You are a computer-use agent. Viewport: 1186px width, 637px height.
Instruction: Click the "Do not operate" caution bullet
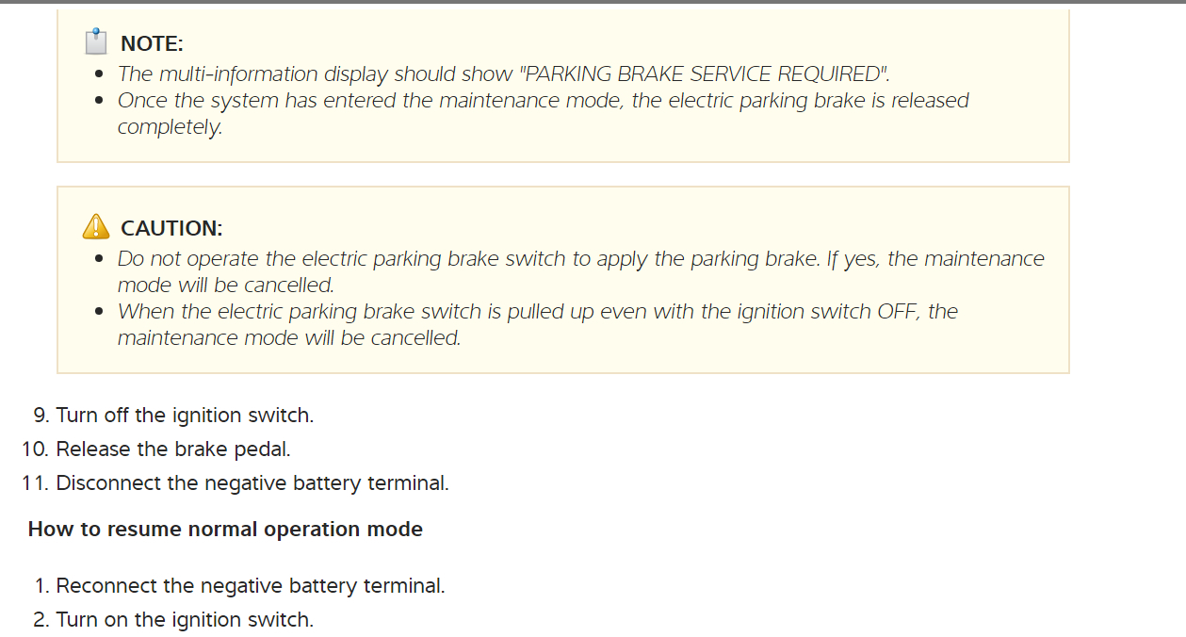point(580,271)
